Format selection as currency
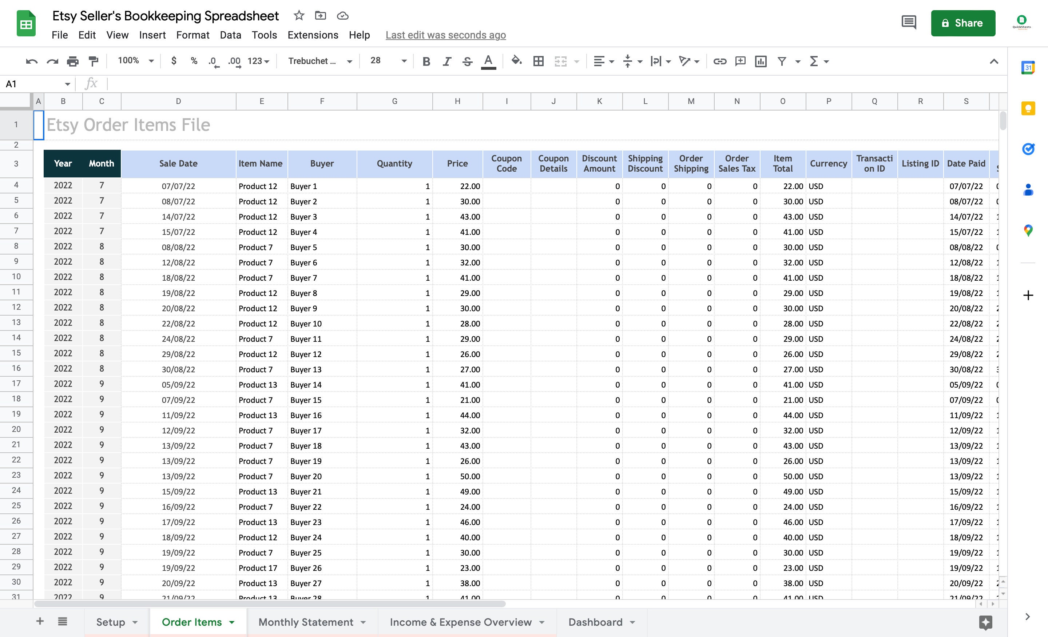Screen dimensions: 1048x637 pos(174,61)
